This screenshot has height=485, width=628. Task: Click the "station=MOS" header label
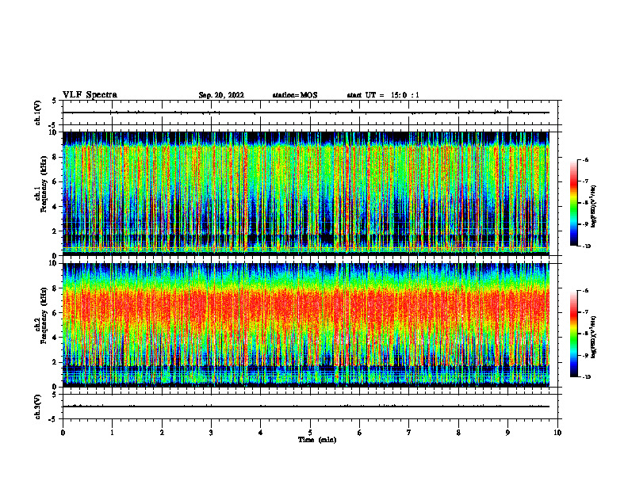point(295,95)
